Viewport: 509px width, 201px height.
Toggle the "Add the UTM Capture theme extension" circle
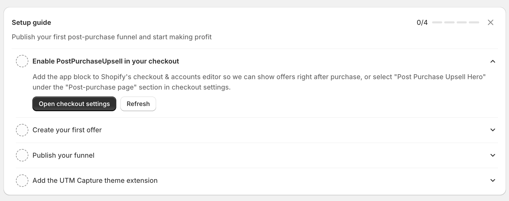click(x=22, y=180)
